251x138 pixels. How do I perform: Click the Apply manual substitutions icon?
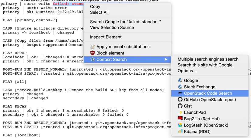point(92,47)
